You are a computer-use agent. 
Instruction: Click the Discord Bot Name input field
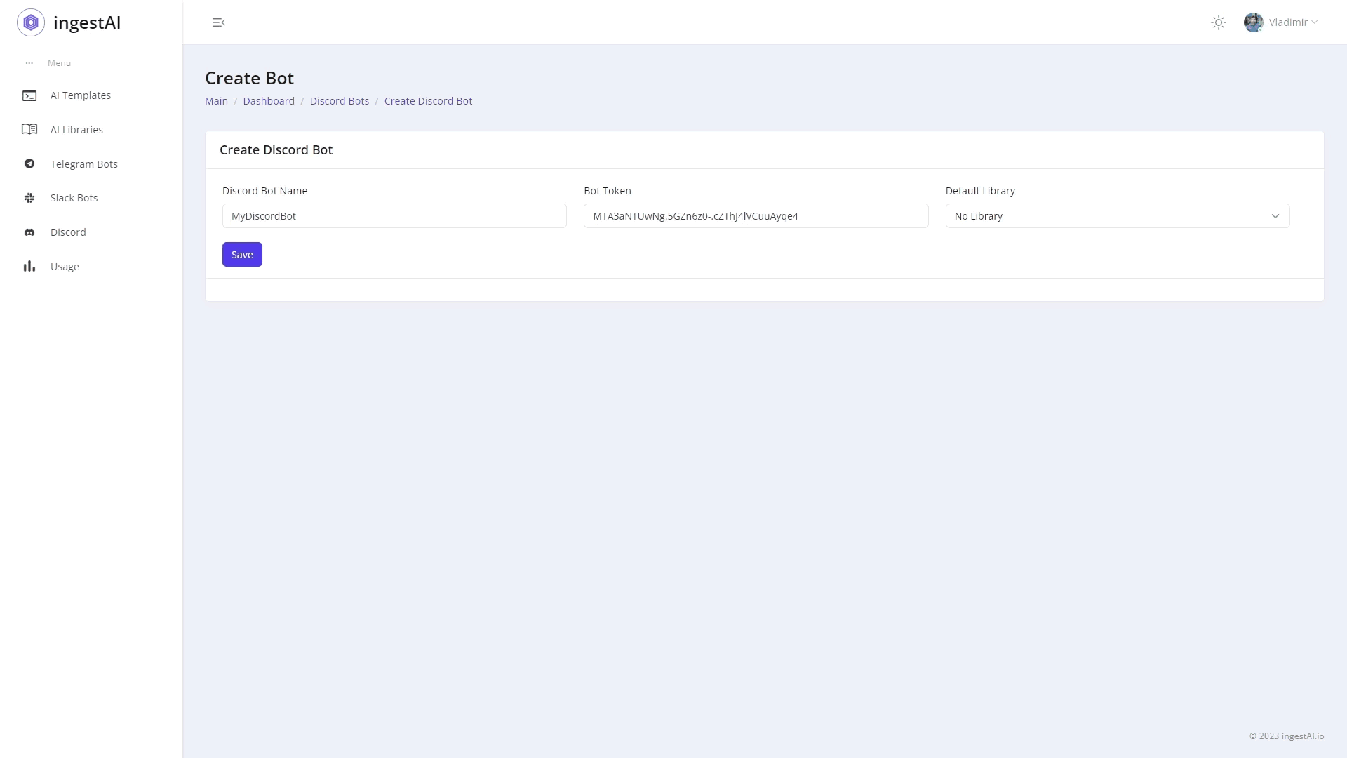[x=394, y=215]
